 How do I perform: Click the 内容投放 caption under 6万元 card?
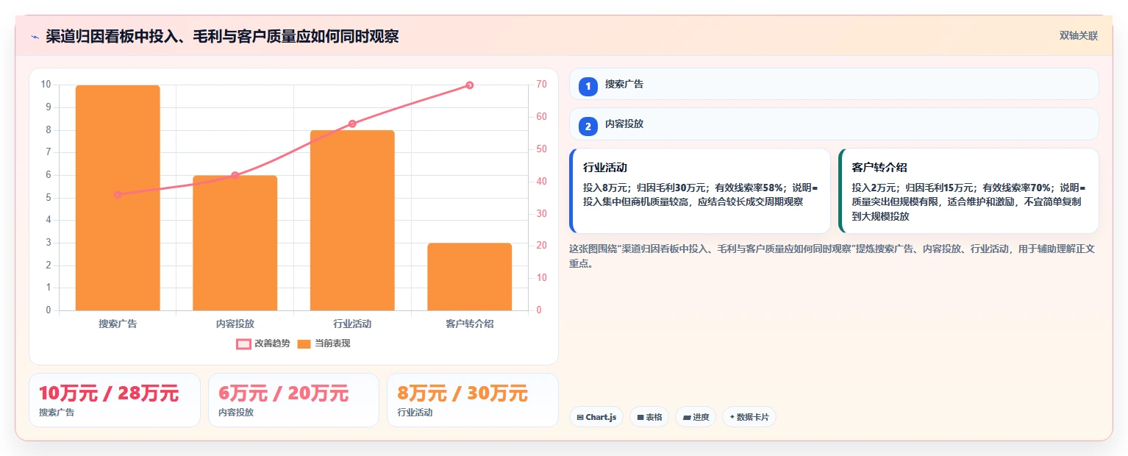pyautogui.click(x=236, y=413)
